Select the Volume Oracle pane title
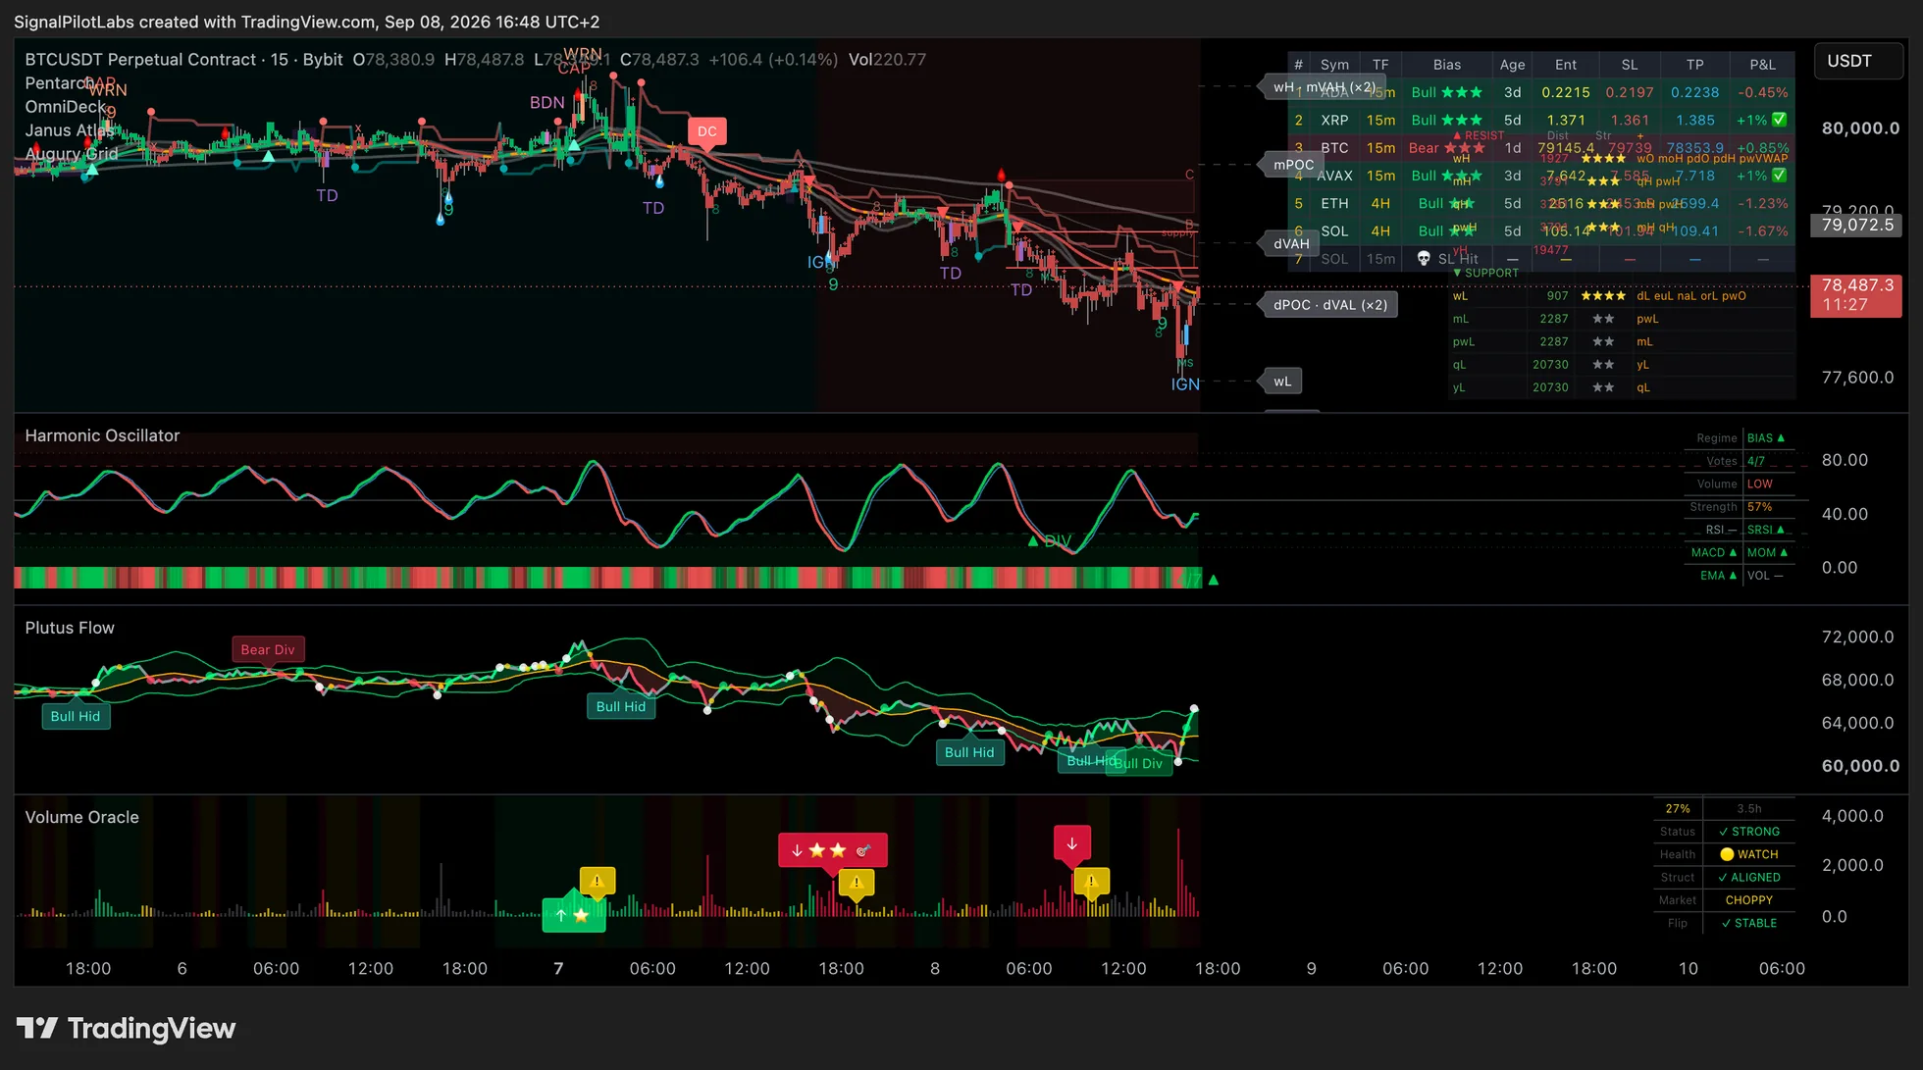 [x=81, y=817]
